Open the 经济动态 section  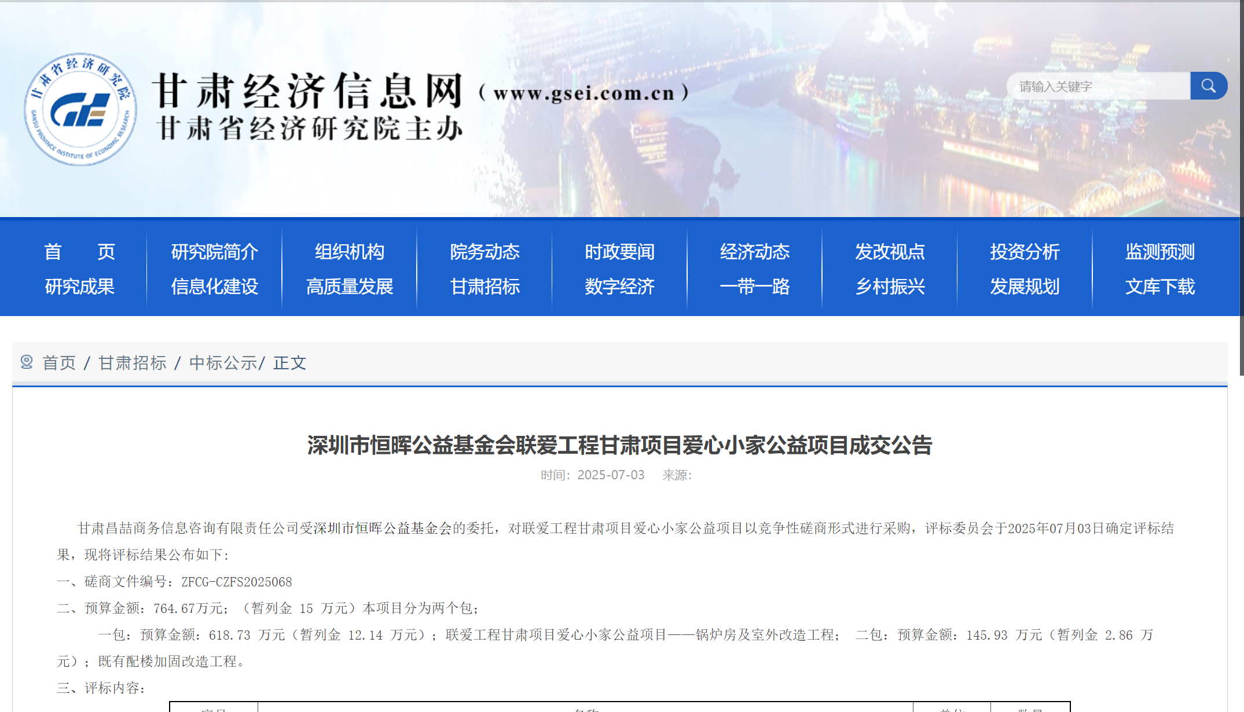(x=755, y=252)
